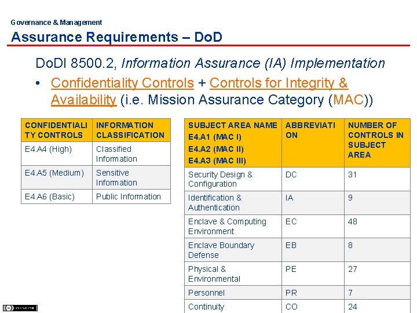Open the Controls for Integrity & Availability link

(279, 83)
